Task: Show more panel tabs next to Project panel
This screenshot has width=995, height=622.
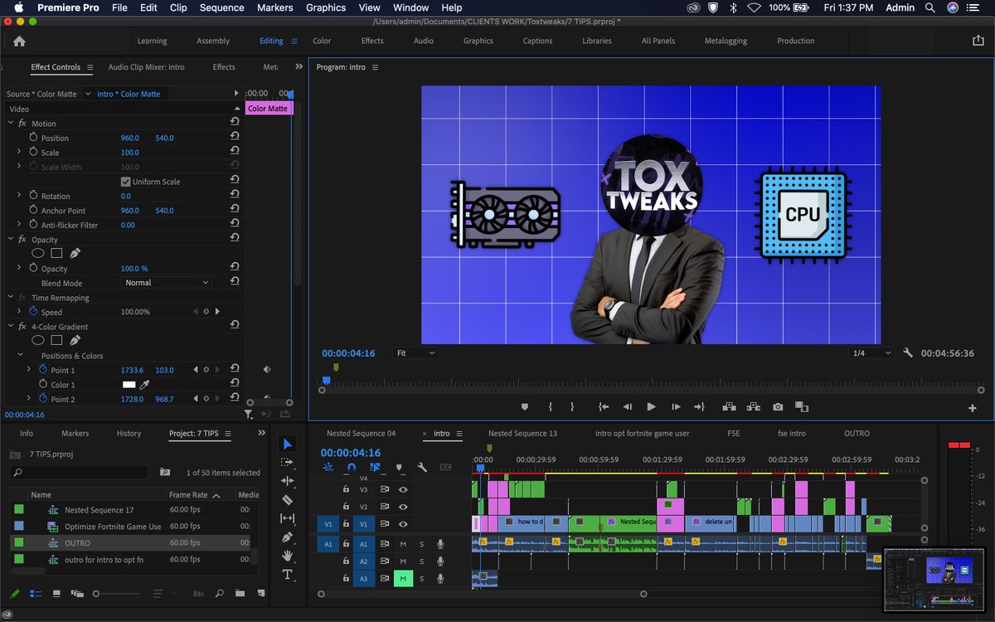Action: point(262,433)
